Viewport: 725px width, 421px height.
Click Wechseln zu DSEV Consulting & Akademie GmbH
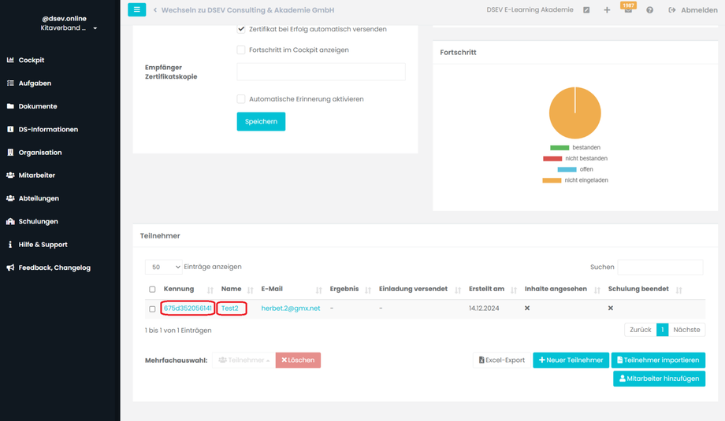point(247,10)
